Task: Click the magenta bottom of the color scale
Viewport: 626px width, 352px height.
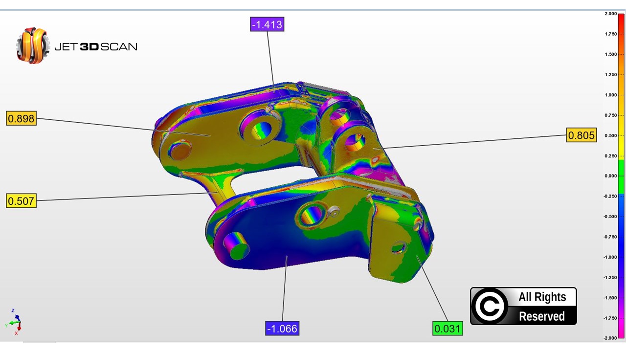Action: (621, 332)
